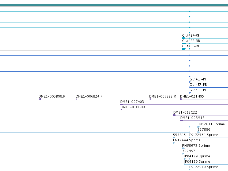Select the Glut4EF-PF protein label
The width and height of the screenshot is (228, 171).
tap(198, 79)
